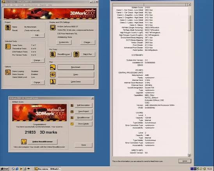Click the Batch Run button
This screenshot has width=214, height=171.
pos(87,54)
